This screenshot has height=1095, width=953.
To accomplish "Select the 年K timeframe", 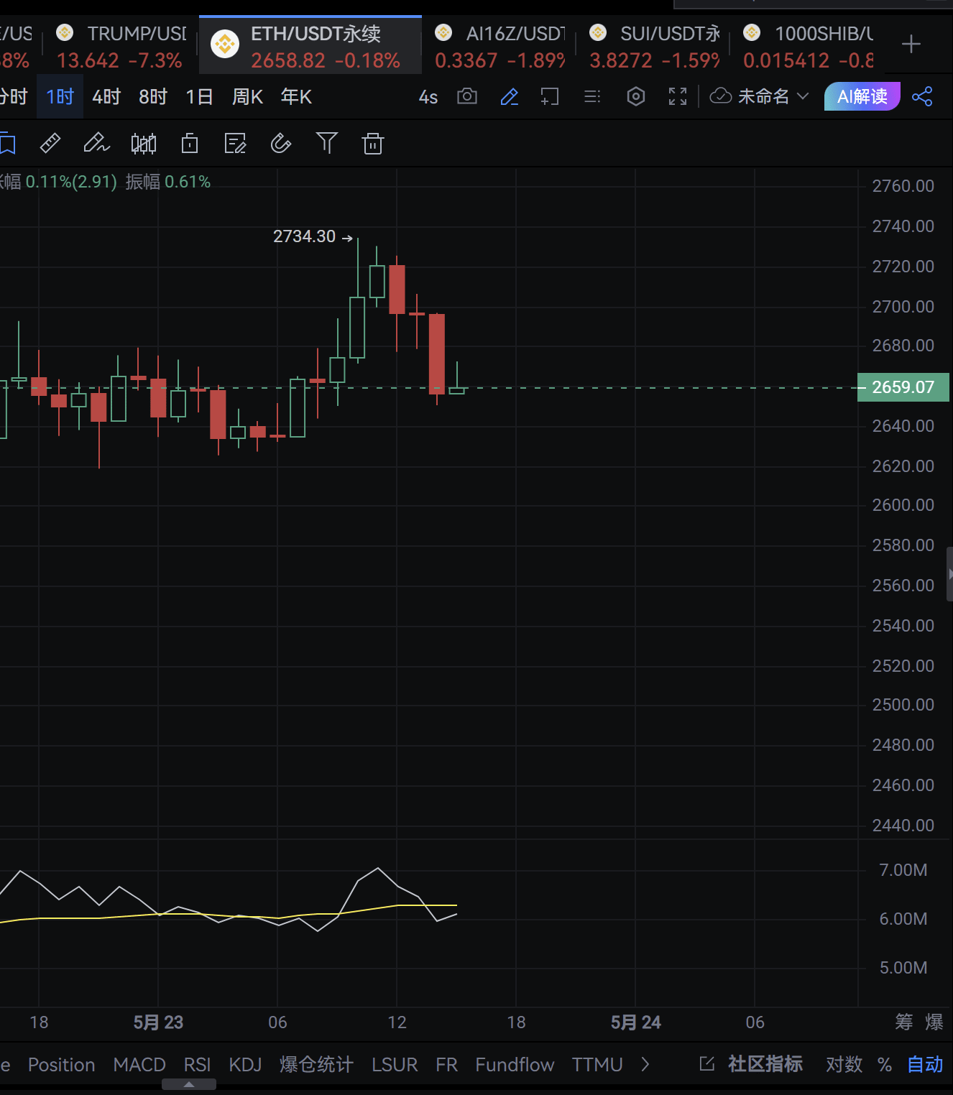I will (296, 96).
